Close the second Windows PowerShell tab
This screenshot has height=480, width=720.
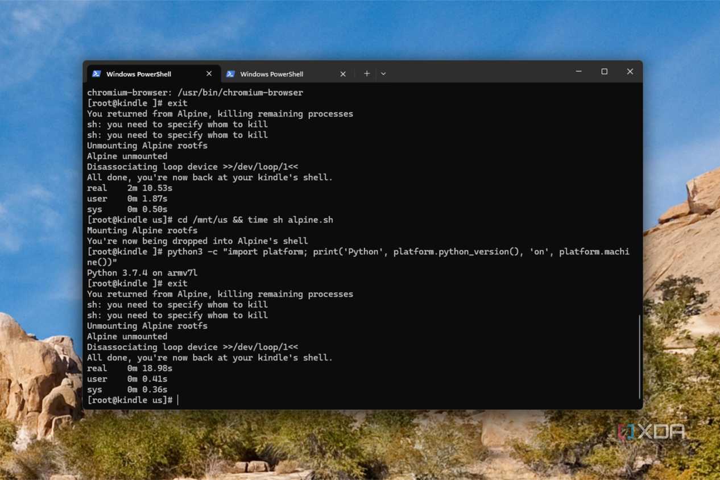coord(343,74)
